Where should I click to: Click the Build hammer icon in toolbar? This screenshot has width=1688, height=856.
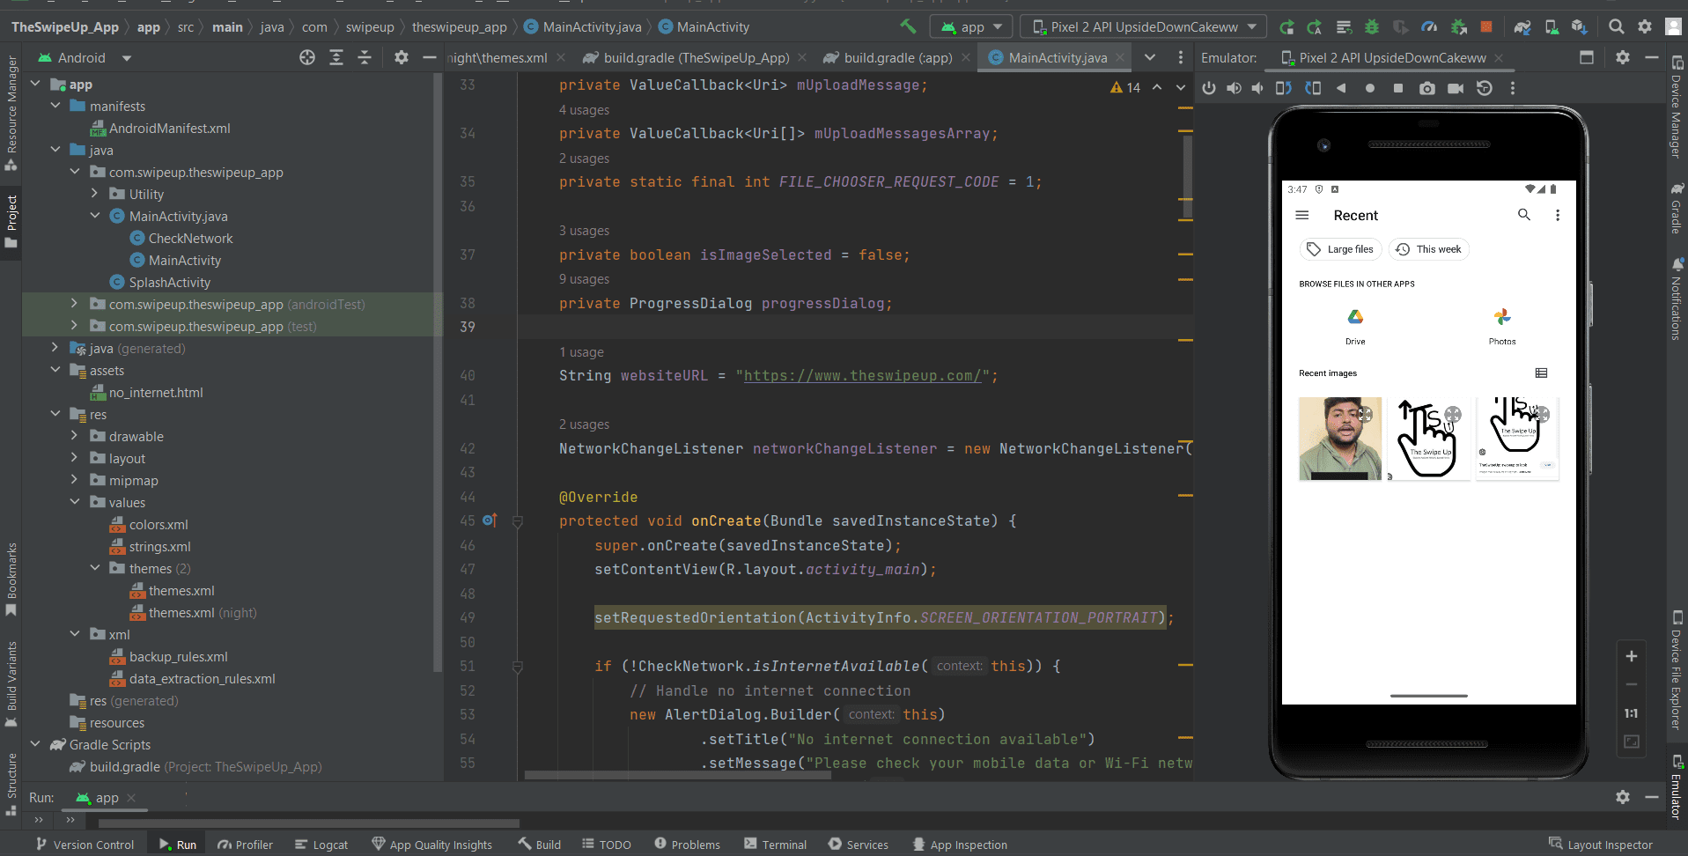point(908,26)
